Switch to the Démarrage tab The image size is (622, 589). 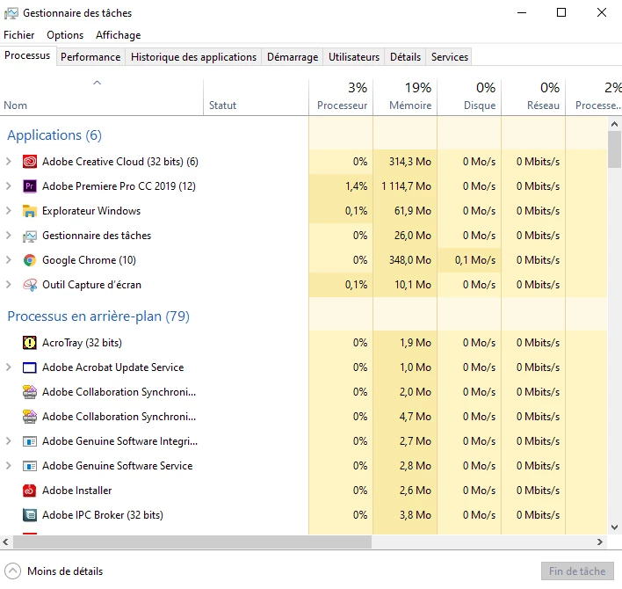[x=293, y=57]
